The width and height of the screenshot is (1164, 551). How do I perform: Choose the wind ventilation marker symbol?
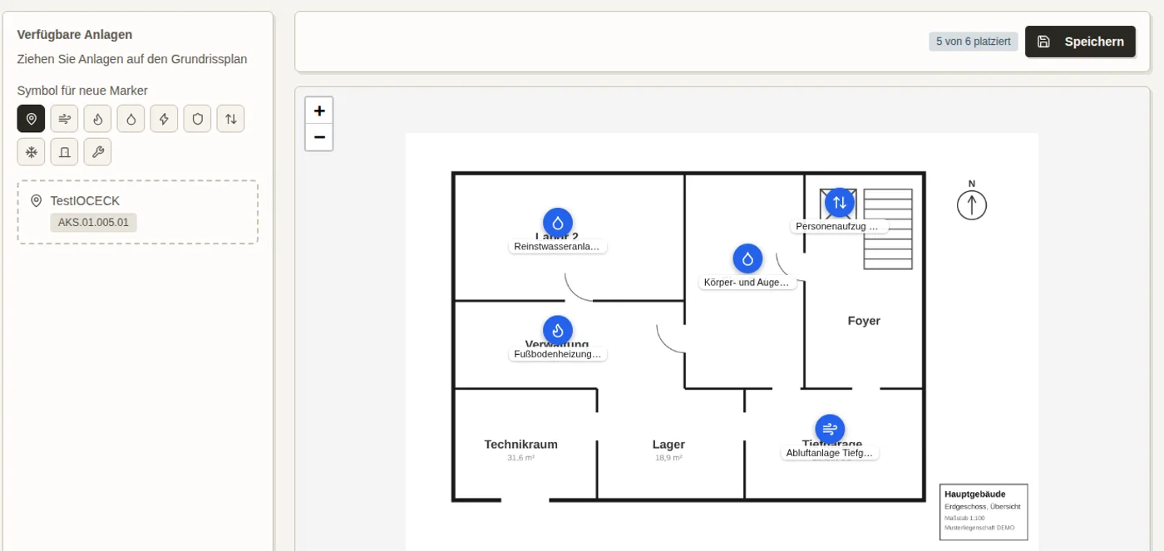tap(64, 119)
